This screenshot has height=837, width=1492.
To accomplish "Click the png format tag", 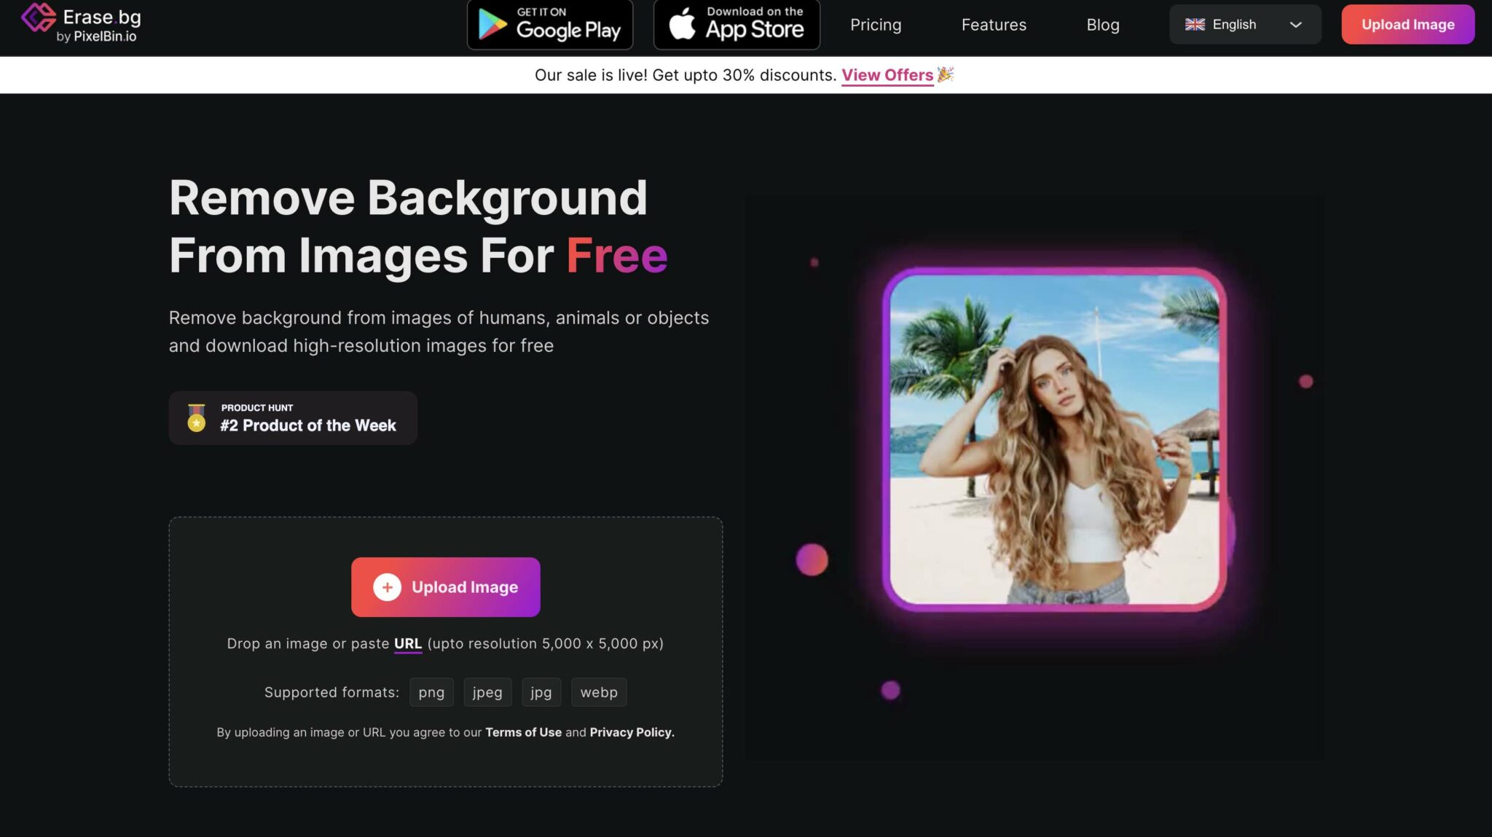I will coord(431,692).
